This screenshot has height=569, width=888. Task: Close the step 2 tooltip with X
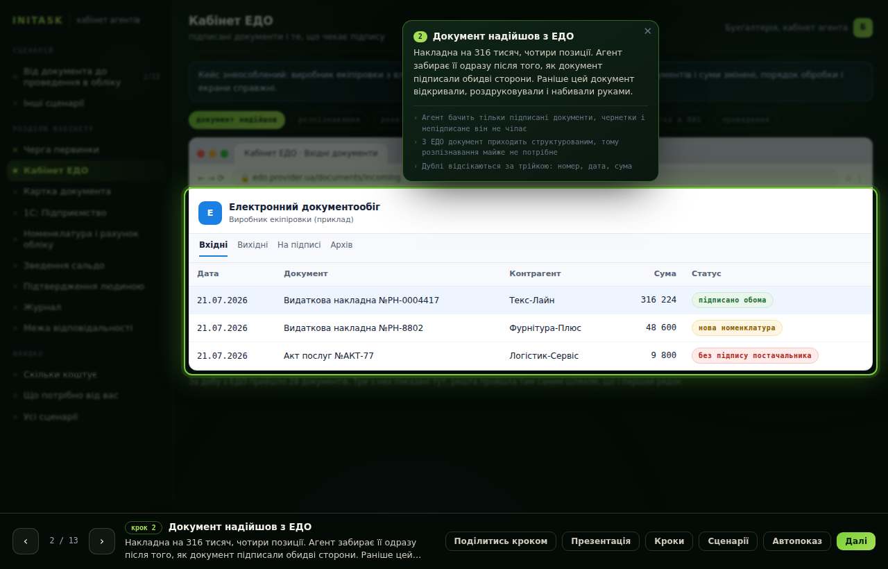pos(648,31)
